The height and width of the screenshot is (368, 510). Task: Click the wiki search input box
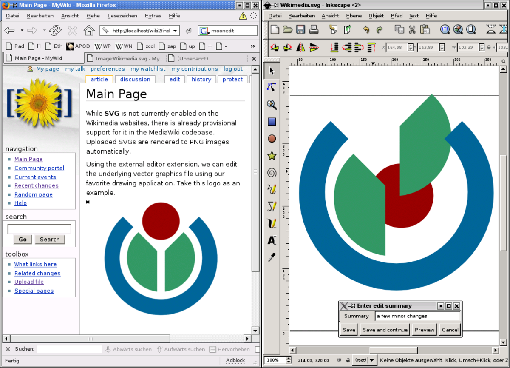39,229
